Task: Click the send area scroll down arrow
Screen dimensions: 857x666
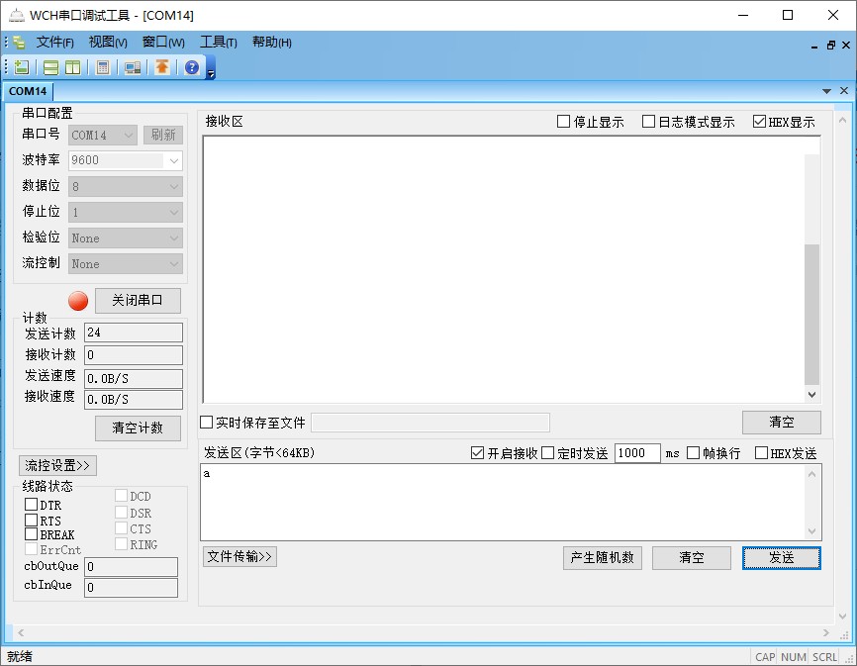Action: point(811,531)
